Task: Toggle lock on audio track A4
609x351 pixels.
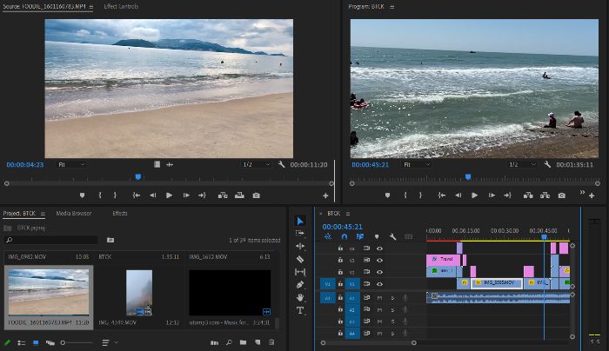Action: (340, 333)
